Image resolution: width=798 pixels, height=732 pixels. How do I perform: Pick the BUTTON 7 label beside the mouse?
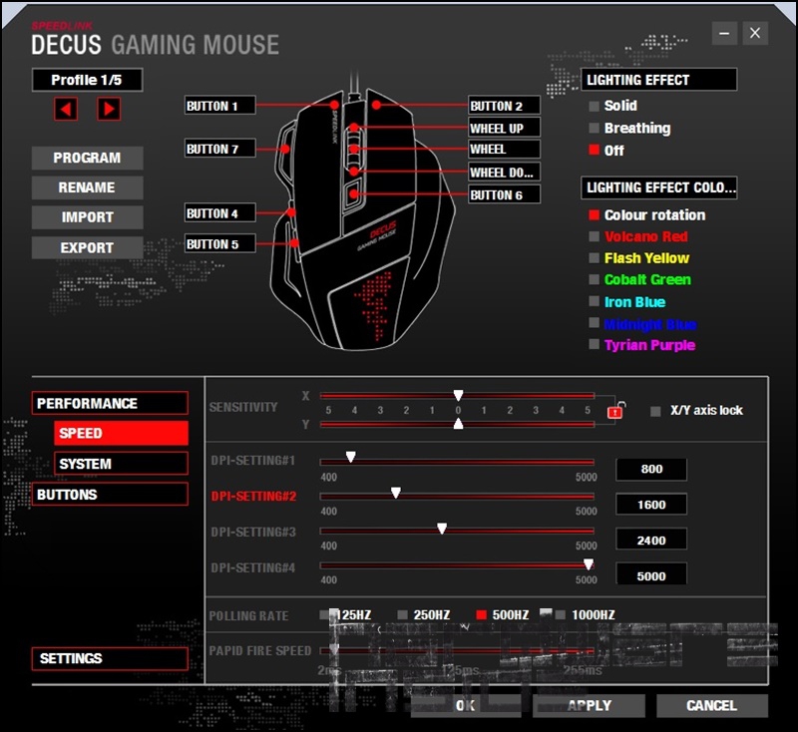click(x=219, y=149)
